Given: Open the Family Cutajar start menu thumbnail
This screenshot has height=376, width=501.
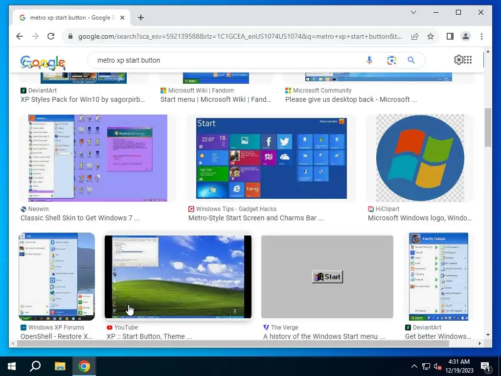Looking at the screenshot, I should pyautogui.click(x=438, y=277).
